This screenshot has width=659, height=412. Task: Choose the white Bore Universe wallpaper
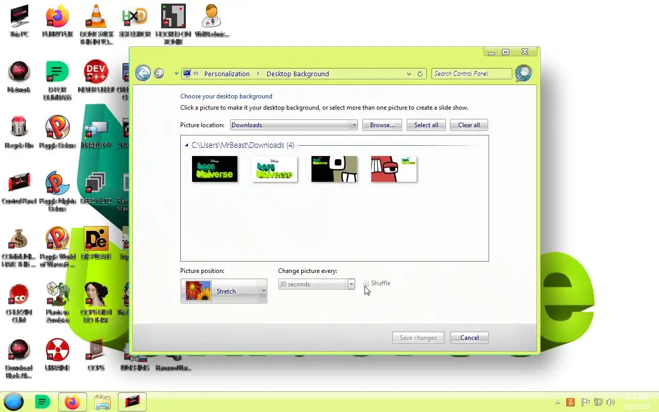tap(274, 169)
